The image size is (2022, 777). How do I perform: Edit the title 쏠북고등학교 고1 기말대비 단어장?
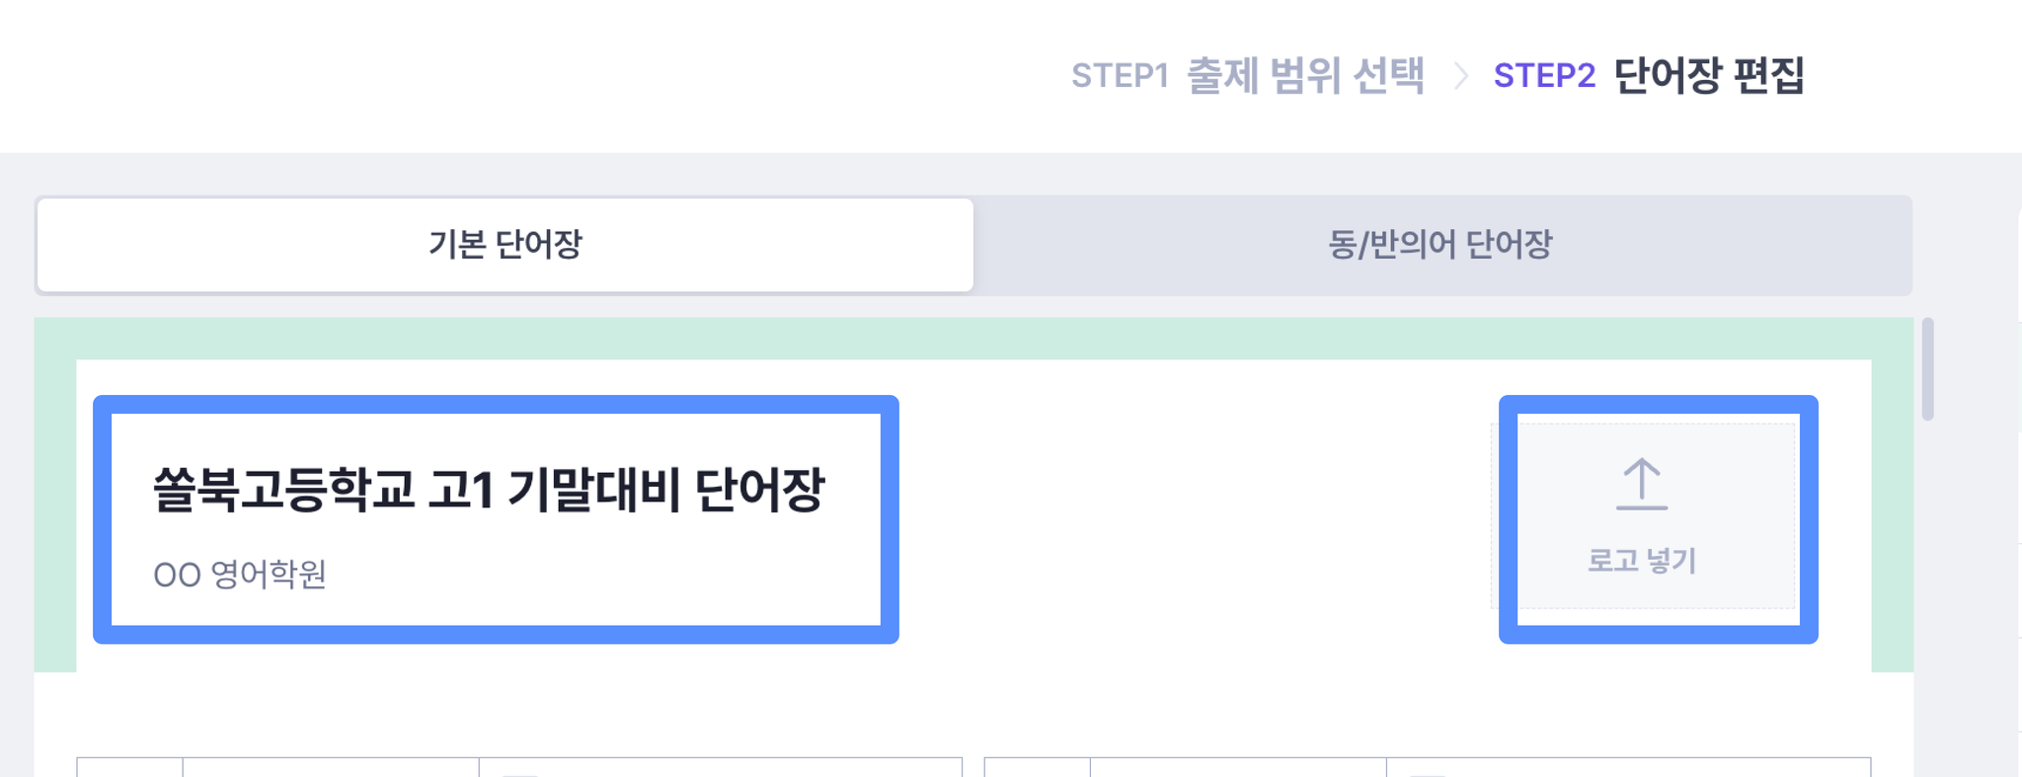(x=489, y=490)
